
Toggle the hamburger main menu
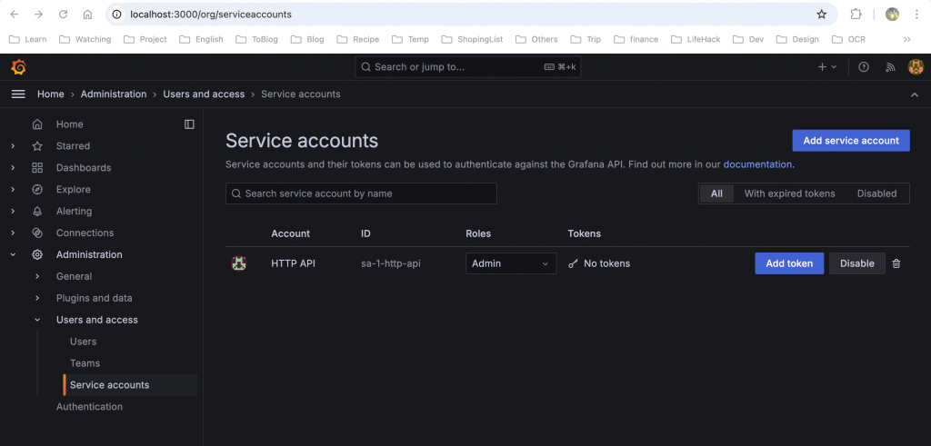[18, 94]
